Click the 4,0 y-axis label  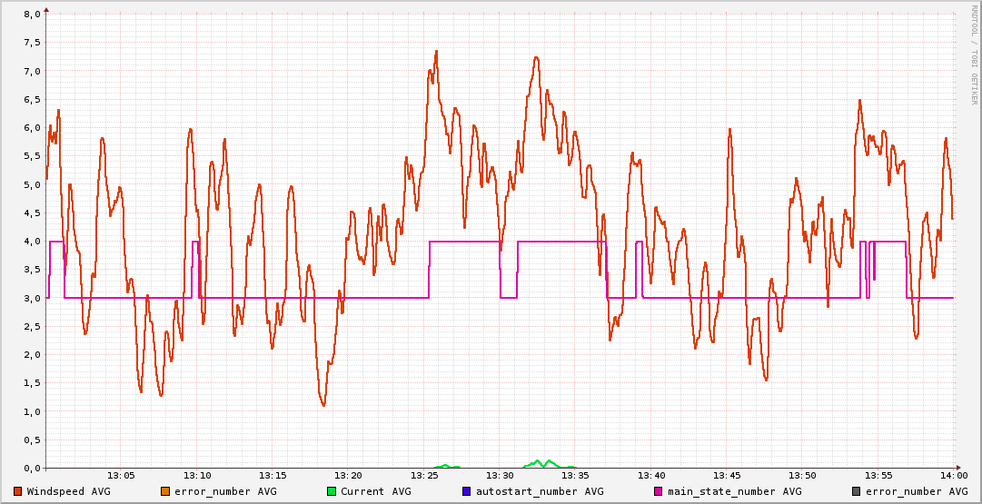[x=31, y=242]
